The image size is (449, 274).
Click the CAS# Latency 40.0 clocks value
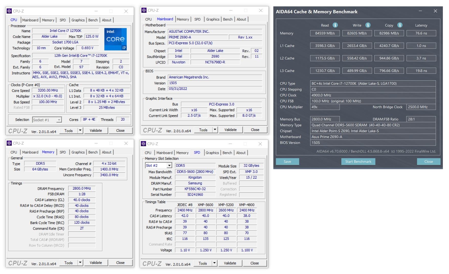82,200
